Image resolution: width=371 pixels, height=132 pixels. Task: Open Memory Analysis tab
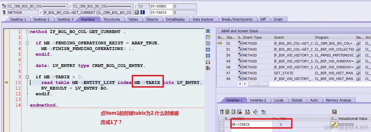[339, 100]
